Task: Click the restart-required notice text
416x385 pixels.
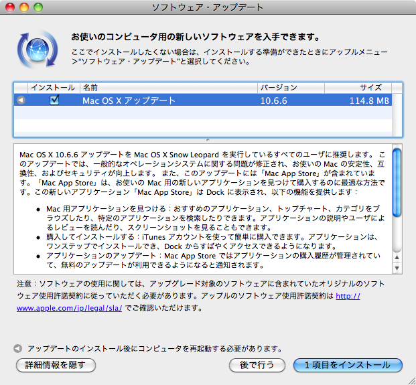Action: [x=155, y=348]
